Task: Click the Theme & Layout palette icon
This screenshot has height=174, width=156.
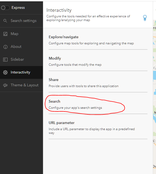Action: point(5,85)
